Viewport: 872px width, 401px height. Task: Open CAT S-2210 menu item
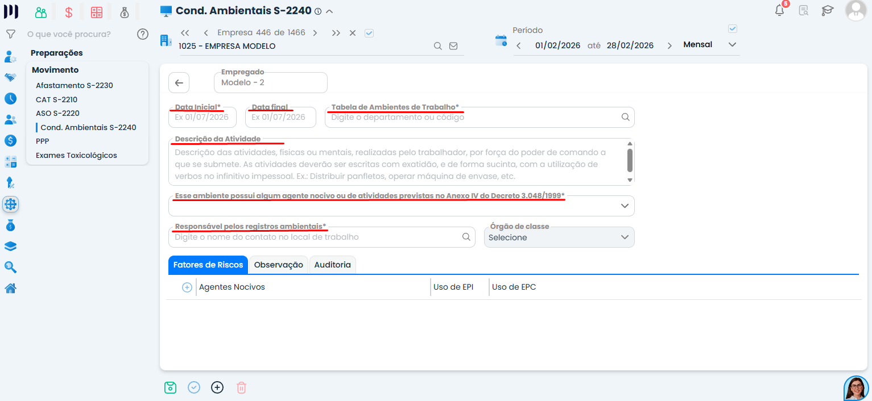click(57, 99)
